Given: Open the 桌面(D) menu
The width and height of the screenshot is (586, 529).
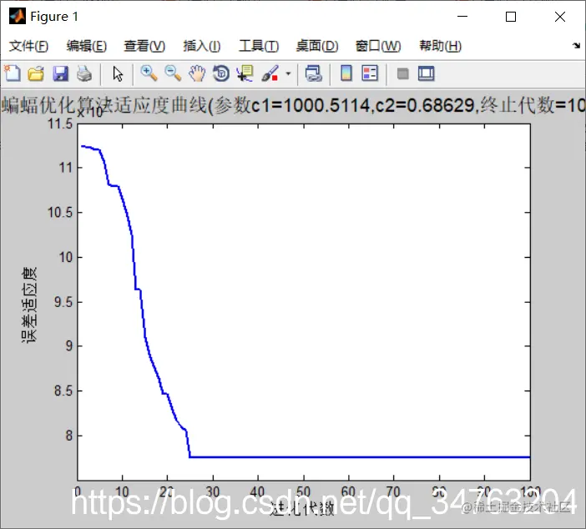Looking at the screenshot, I should (317, 46).
